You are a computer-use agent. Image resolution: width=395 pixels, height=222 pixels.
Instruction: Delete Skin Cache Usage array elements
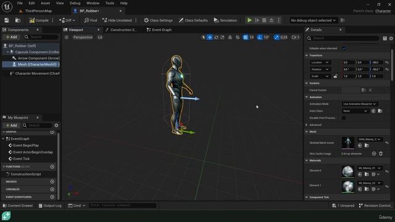[381, 154]
